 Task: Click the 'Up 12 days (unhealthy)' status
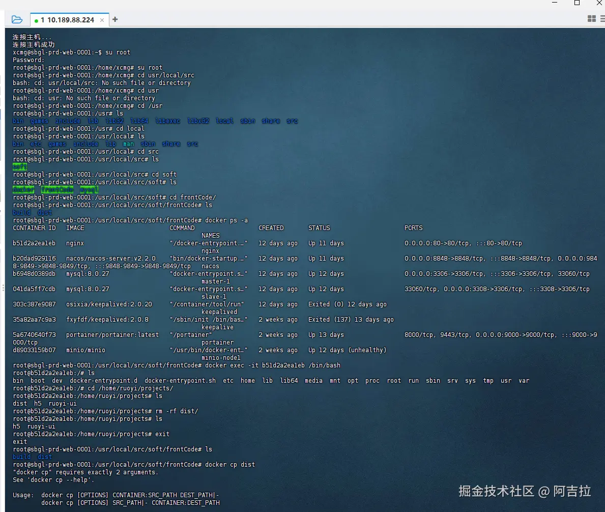click(x=347, y=350)
